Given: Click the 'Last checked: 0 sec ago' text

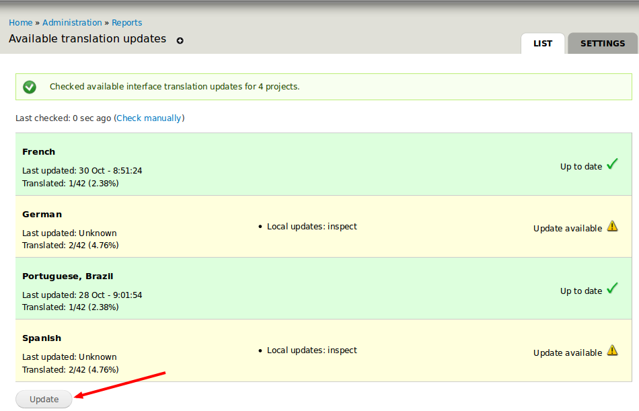Looking at the screenshot, I should [63, 118].
